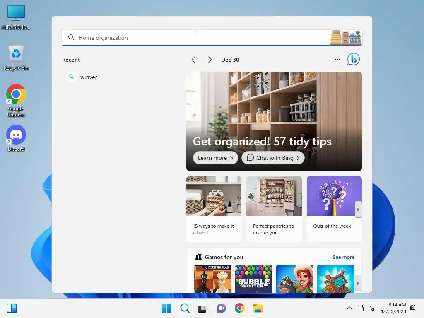Open '15 ways to make it a habit' card
Image resolution: width=424 pixels, height=318 pixels.
tap(214, 209)
